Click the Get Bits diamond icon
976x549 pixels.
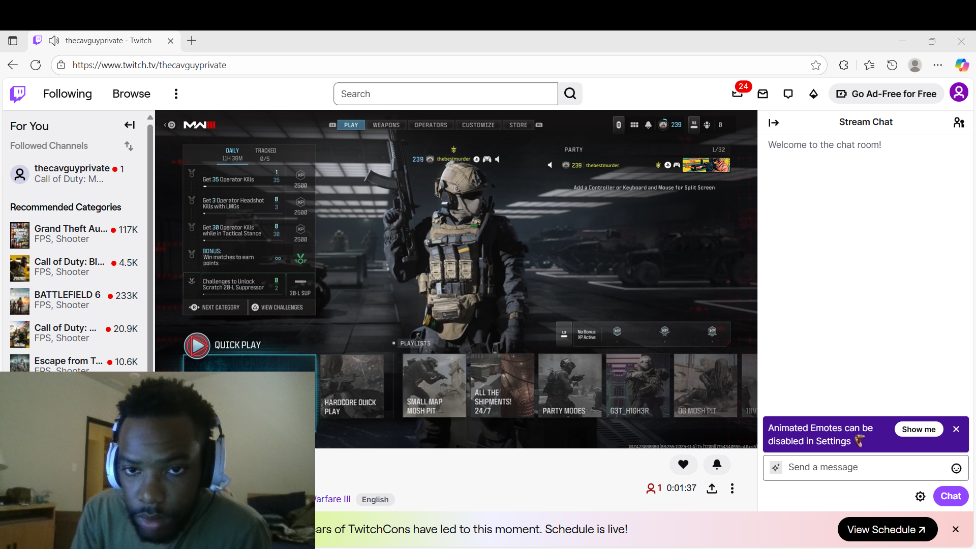tap(813, 94)
